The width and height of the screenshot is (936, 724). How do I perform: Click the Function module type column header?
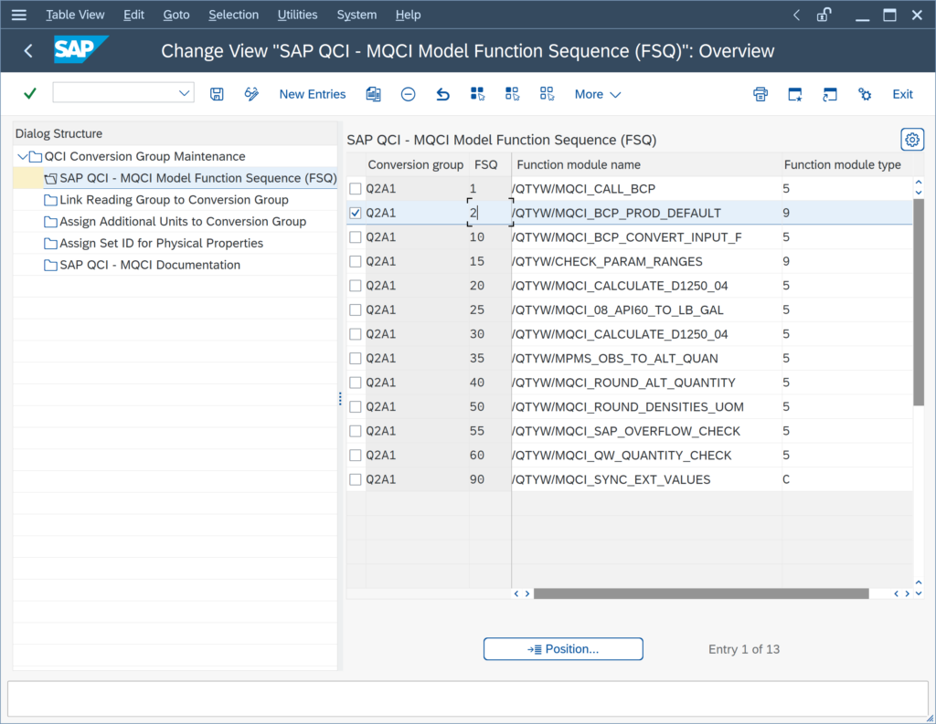point(847,164)
